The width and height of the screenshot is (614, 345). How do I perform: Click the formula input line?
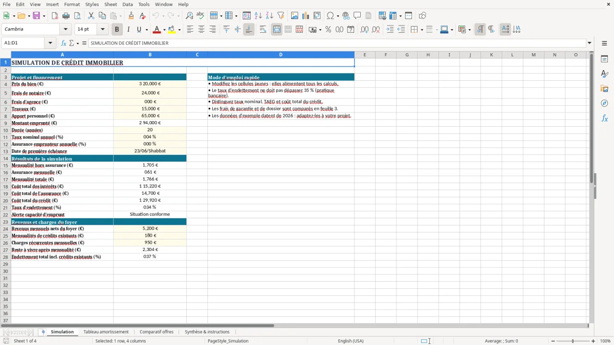337,43
